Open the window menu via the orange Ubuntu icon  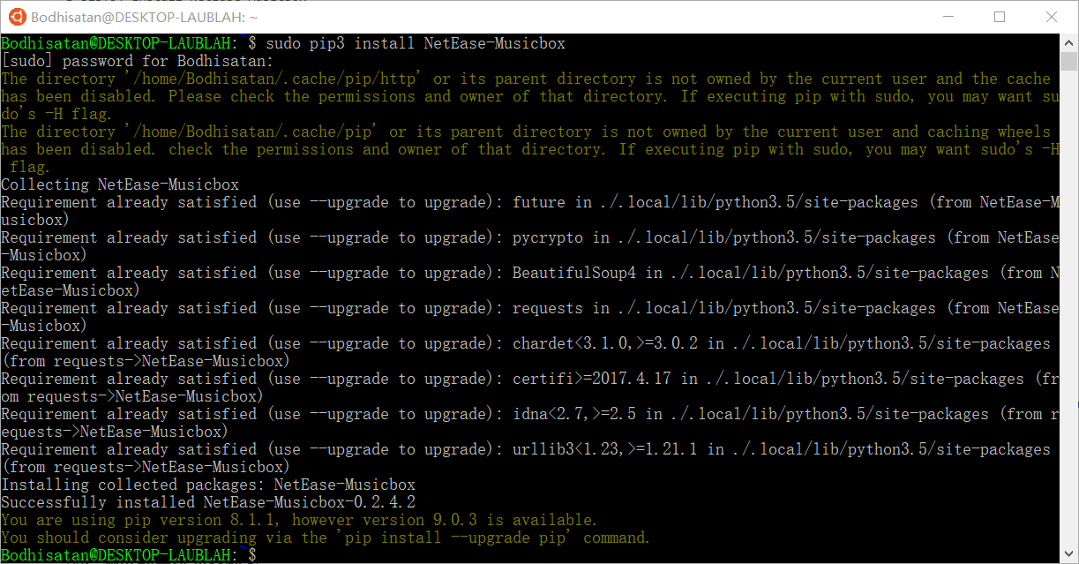pos(18,16)
